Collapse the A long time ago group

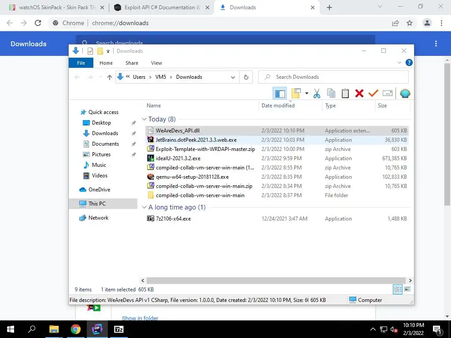tap(144, 207)
